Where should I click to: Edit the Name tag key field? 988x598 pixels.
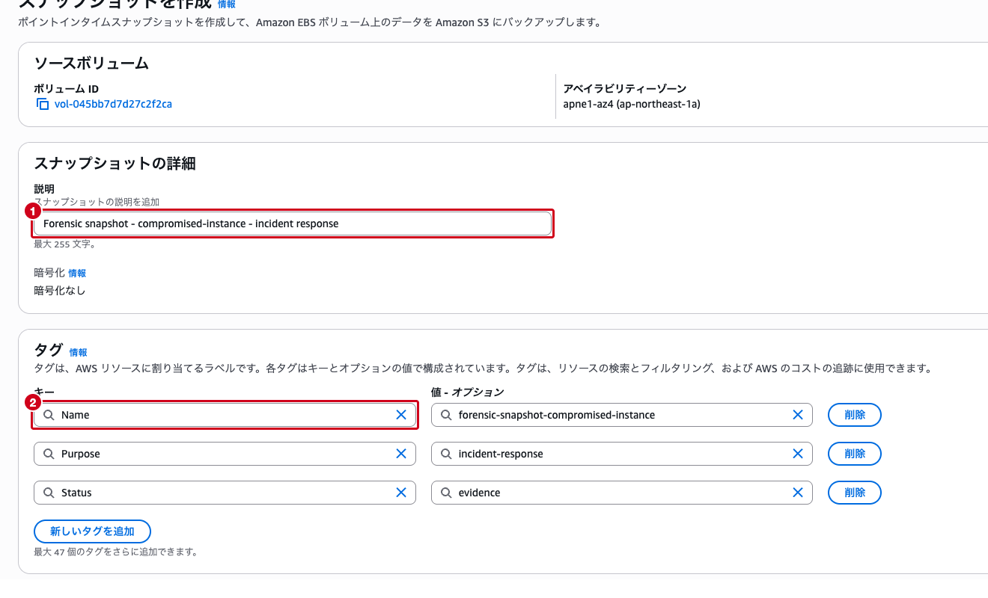tap(225, 415)
